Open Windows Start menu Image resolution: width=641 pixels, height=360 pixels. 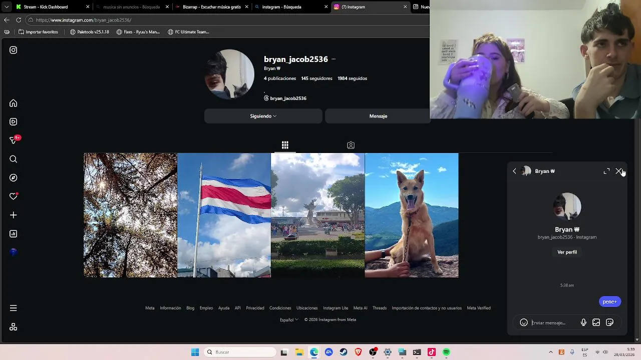click(x=195, y=352)
